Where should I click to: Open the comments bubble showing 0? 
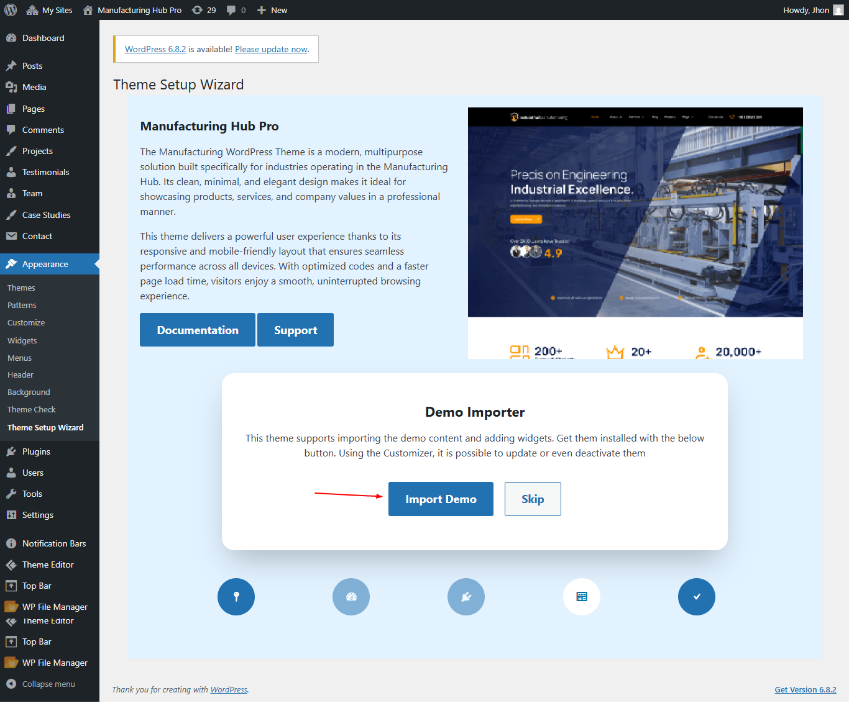point(236,10)
